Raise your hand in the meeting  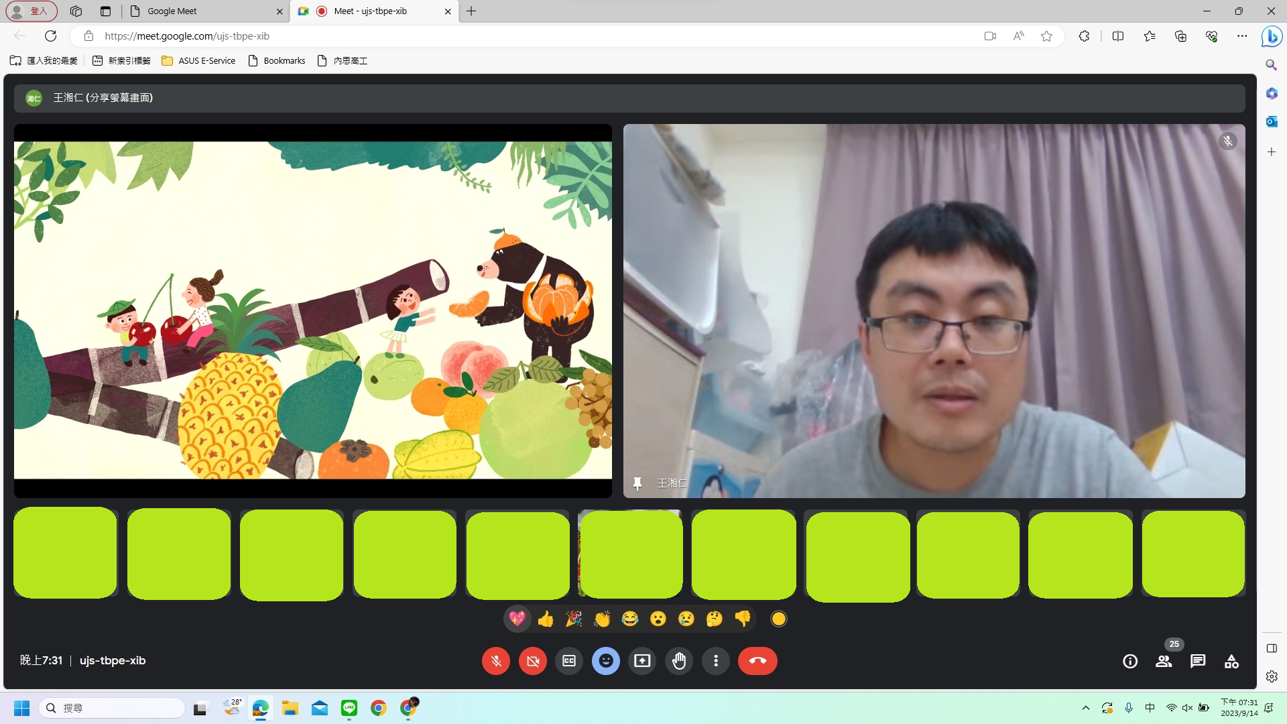point(679,661)
